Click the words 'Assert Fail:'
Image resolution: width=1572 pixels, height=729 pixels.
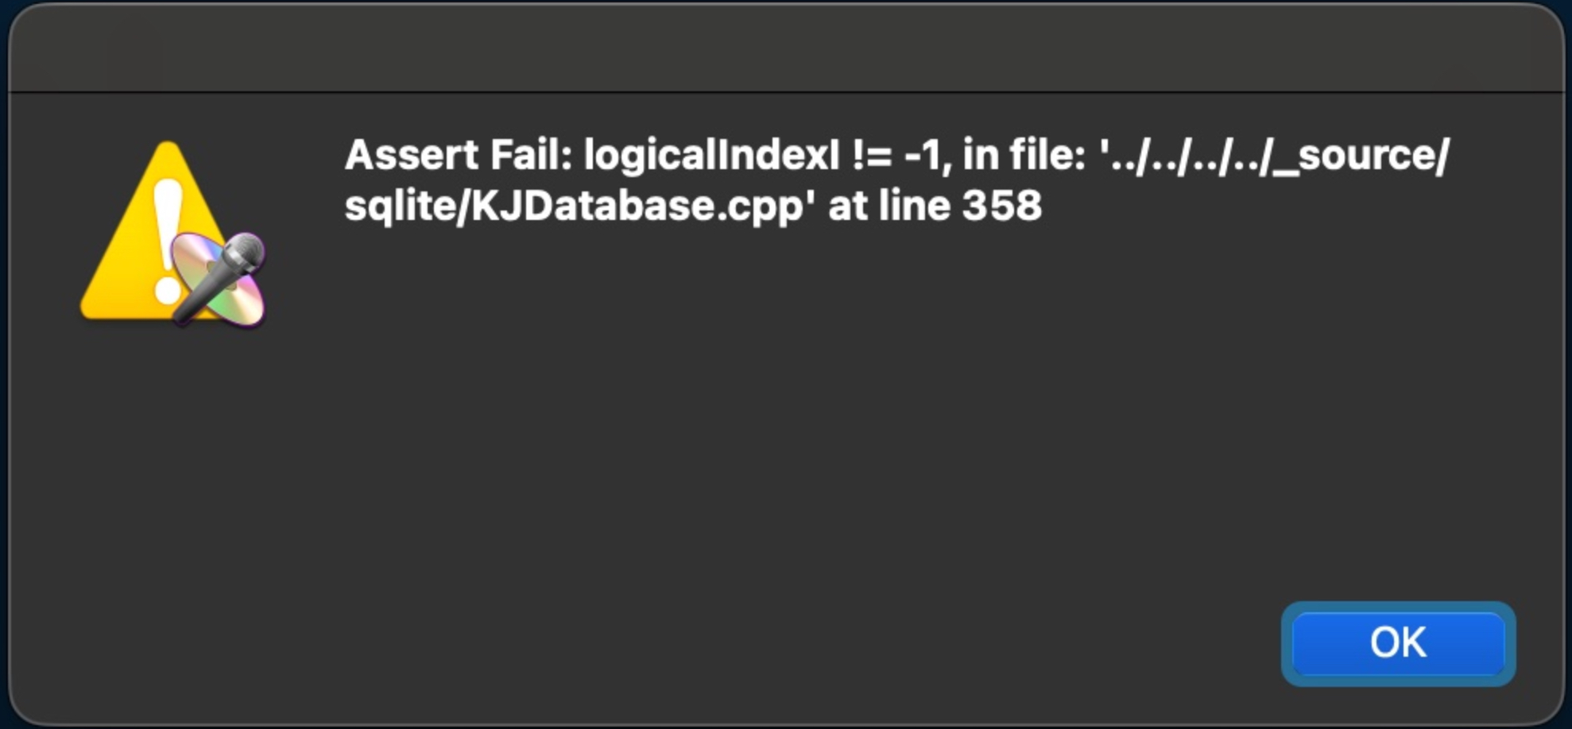pyautogui.click(x=458, y=155)
